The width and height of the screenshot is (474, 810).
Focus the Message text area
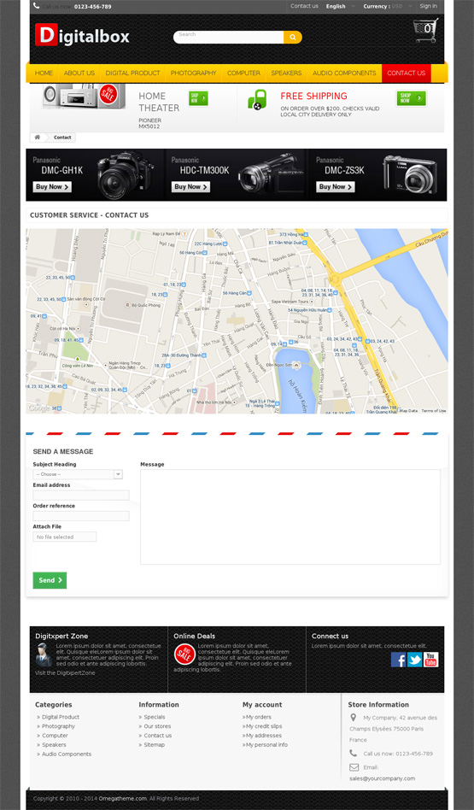coord(290,517)
